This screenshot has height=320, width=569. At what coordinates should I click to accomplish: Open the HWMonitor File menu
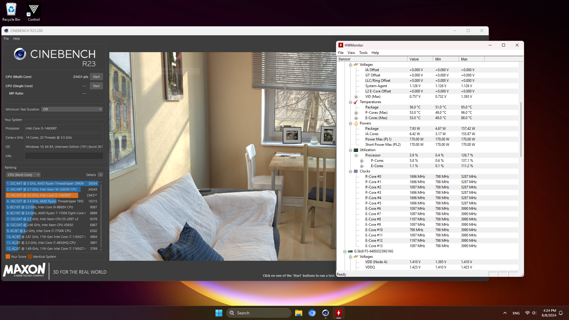(x=341, y=53)
